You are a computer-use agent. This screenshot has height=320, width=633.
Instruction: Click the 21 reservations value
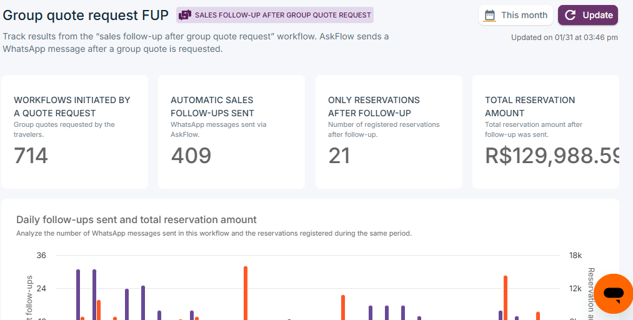click(339, 156)
